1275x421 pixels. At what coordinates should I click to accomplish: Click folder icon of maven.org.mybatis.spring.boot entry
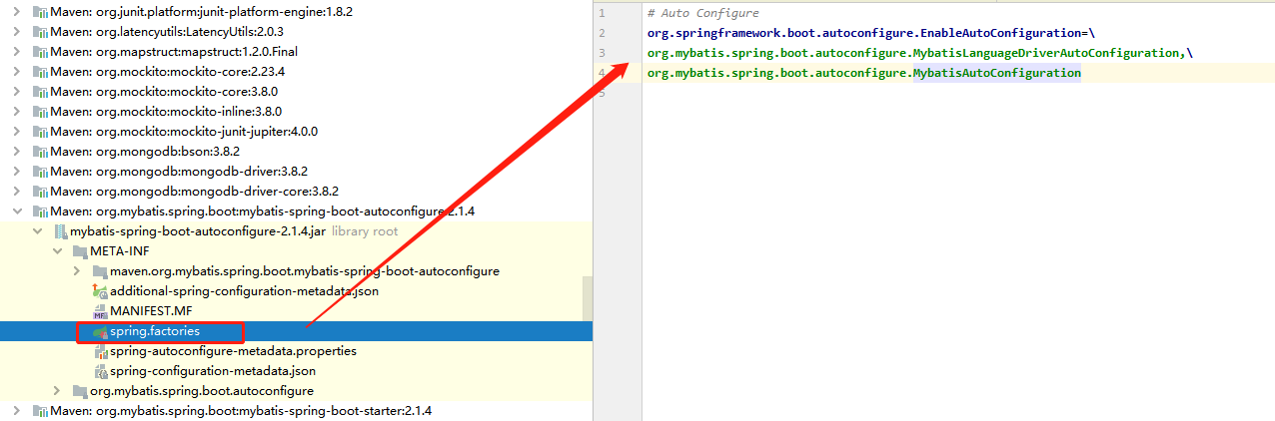[x=100, y=271]
